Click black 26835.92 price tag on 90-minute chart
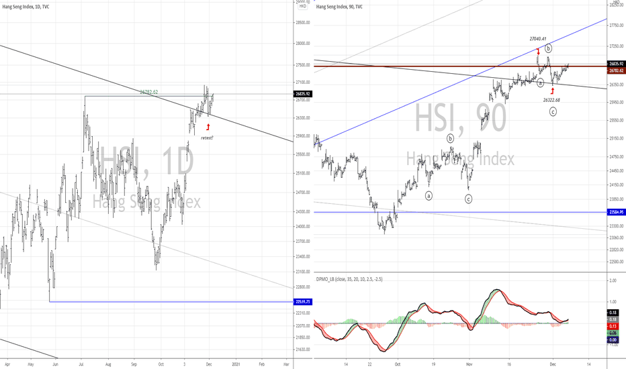Viewport: 626px width, 369px height. (616, 64)
